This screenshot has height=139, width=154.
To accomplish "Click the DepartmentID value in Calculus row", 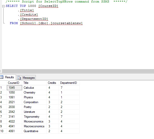I will point(69,88).
